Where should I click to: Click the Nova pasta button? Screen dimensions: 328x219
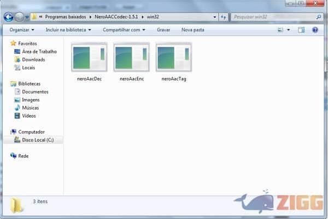[193, 30]
